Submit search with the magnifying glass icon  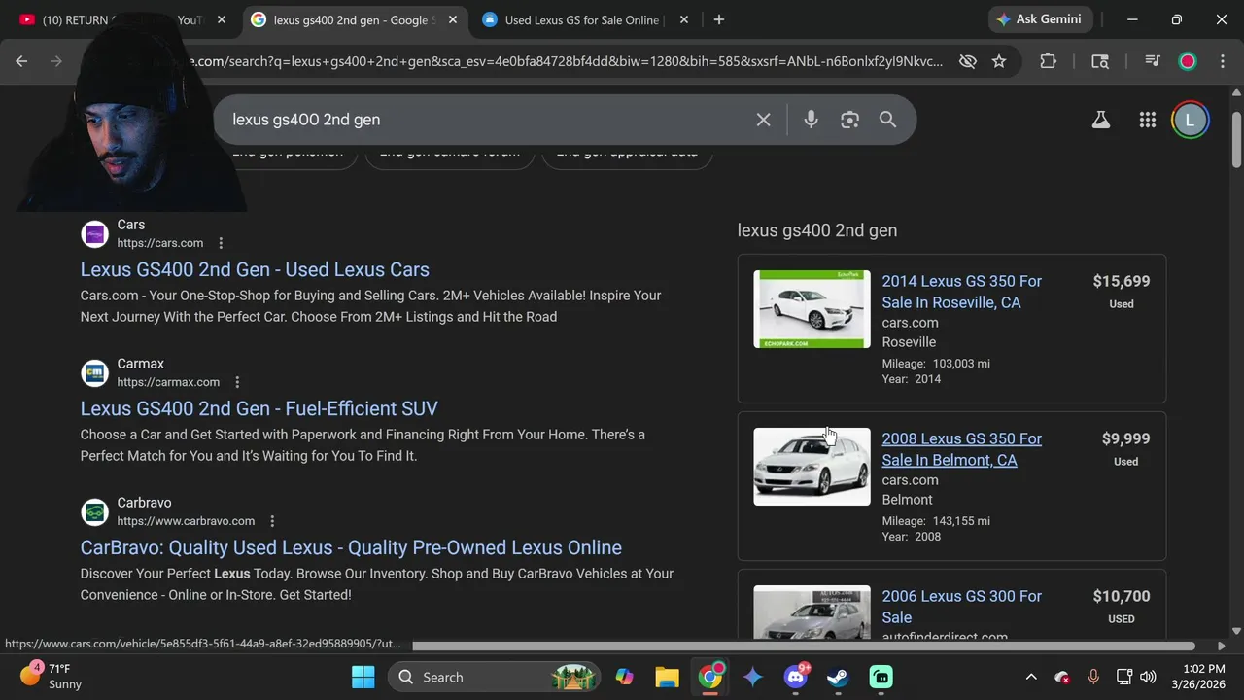[887, 120]
